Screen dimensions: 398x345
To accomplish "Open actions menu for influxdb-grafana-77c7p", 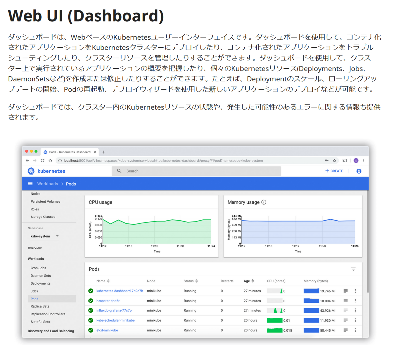I will (355, 310).
